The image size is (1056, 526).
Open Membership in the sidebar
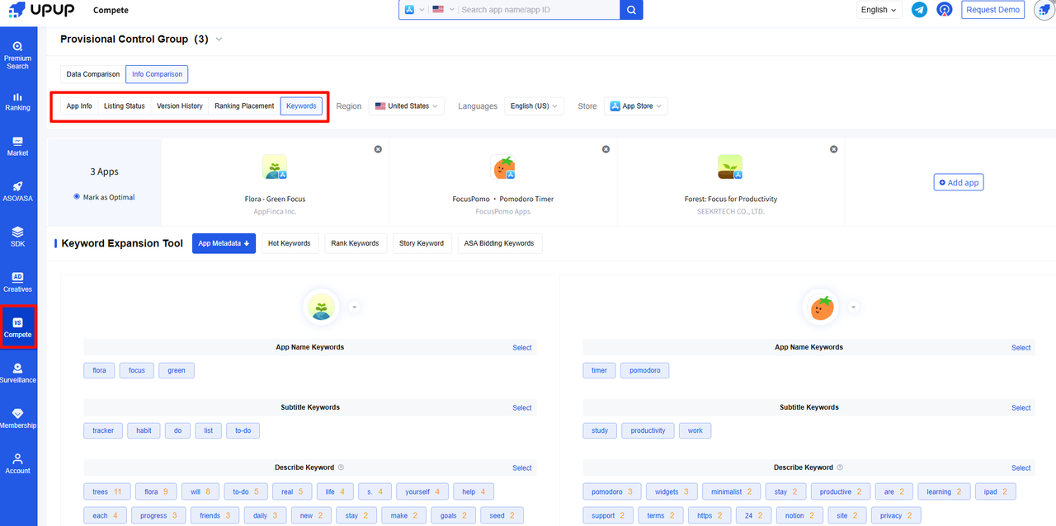point(17,418)
